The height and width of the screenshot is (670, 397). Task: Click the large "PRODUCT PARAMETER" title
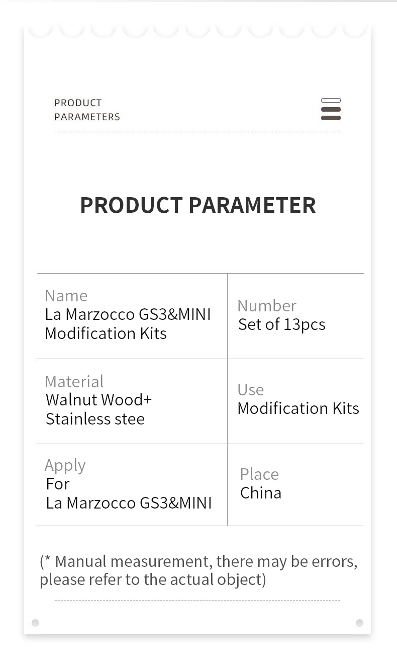(198, 205)
